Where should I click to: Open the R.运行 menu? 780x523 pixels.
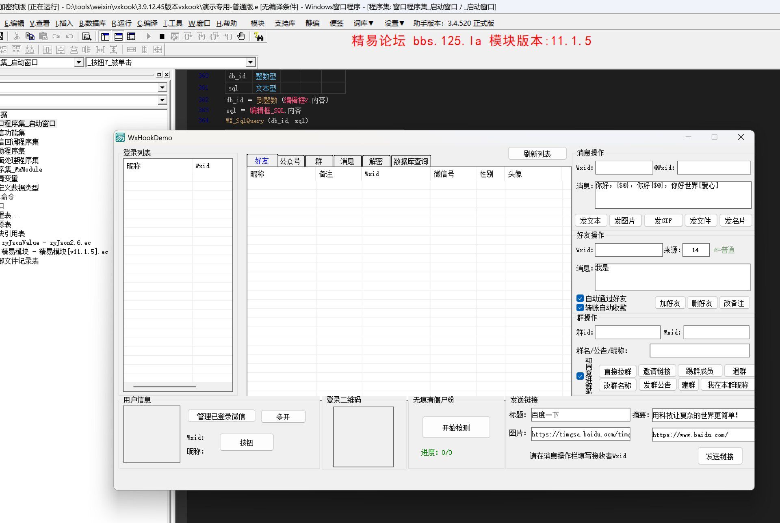pos(121,23)
